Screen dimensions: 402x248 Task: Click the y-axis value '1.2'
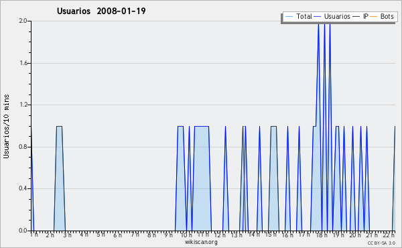click(x=23, y=105)
